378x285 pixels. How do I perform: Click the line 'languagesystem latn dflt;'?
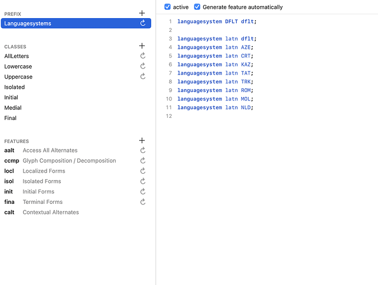(217, 38)
